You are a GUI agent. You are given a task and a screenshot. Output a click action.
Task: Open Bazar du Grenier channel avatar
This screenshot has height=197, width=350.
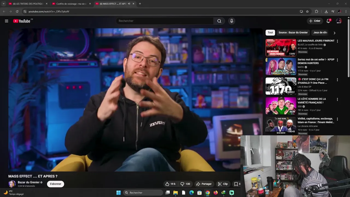(x=12, y=184)
